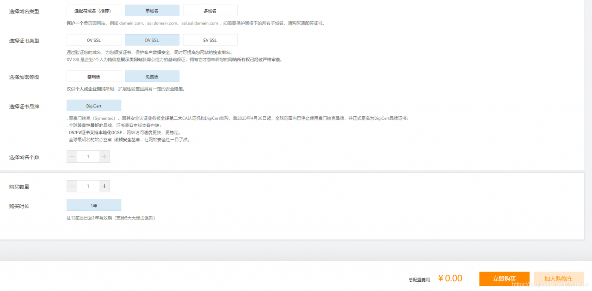Keep the 免费版 encryption level selected
The image size is (592, 291).
click(x=152, y=76)
